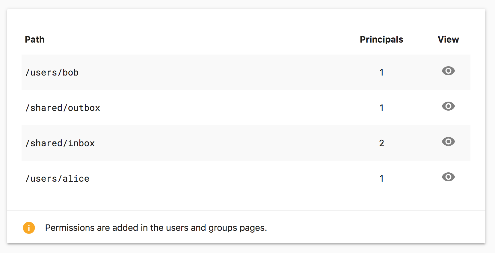
Task: Click the principals count for /shared/outbox
Action: pos(381,108)
